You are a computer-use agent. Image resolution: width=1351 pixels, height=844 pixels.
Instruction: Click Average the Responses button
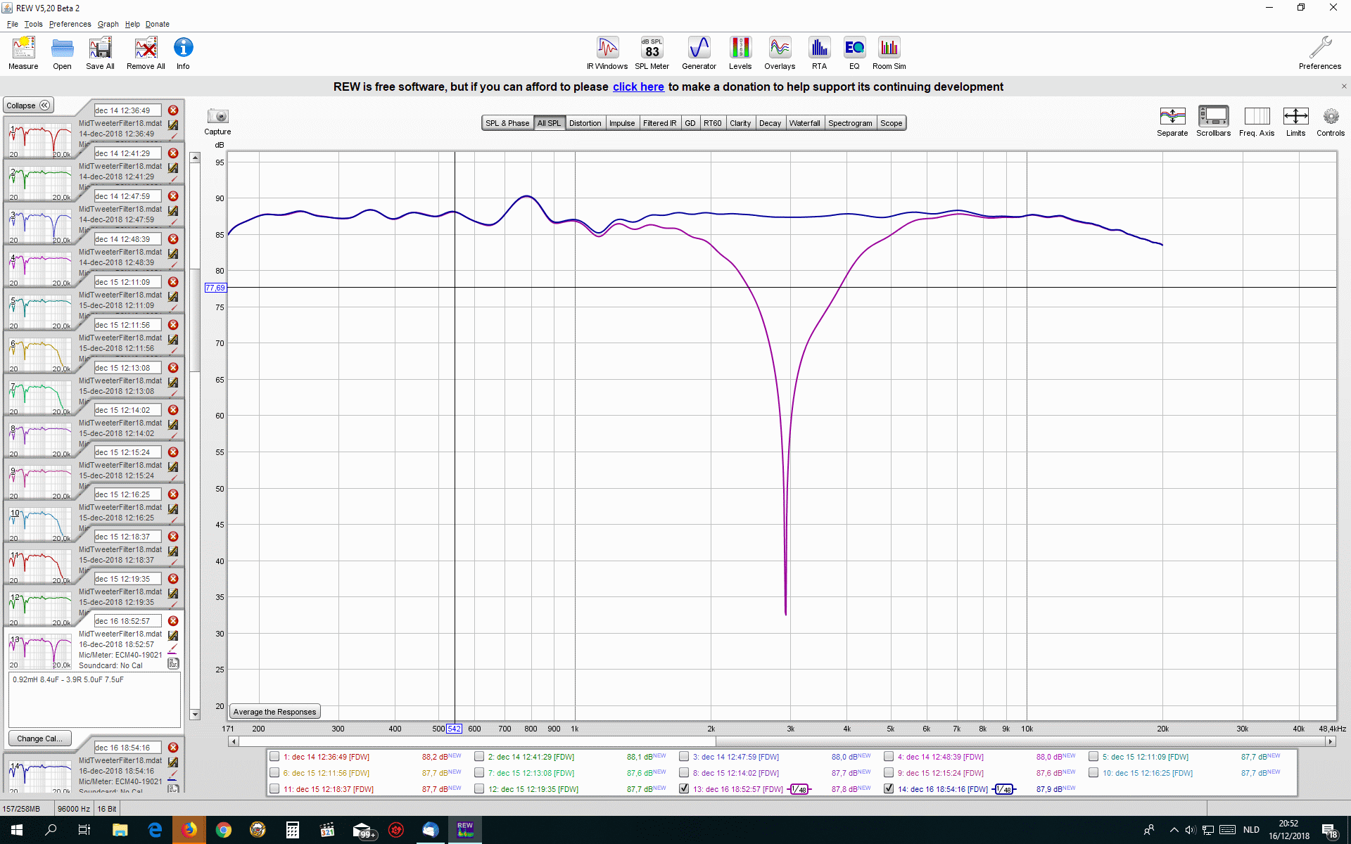[x=274, y=712]
